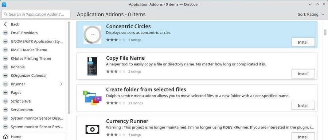Click the Currency Runner title

click(x=127, y=121)
